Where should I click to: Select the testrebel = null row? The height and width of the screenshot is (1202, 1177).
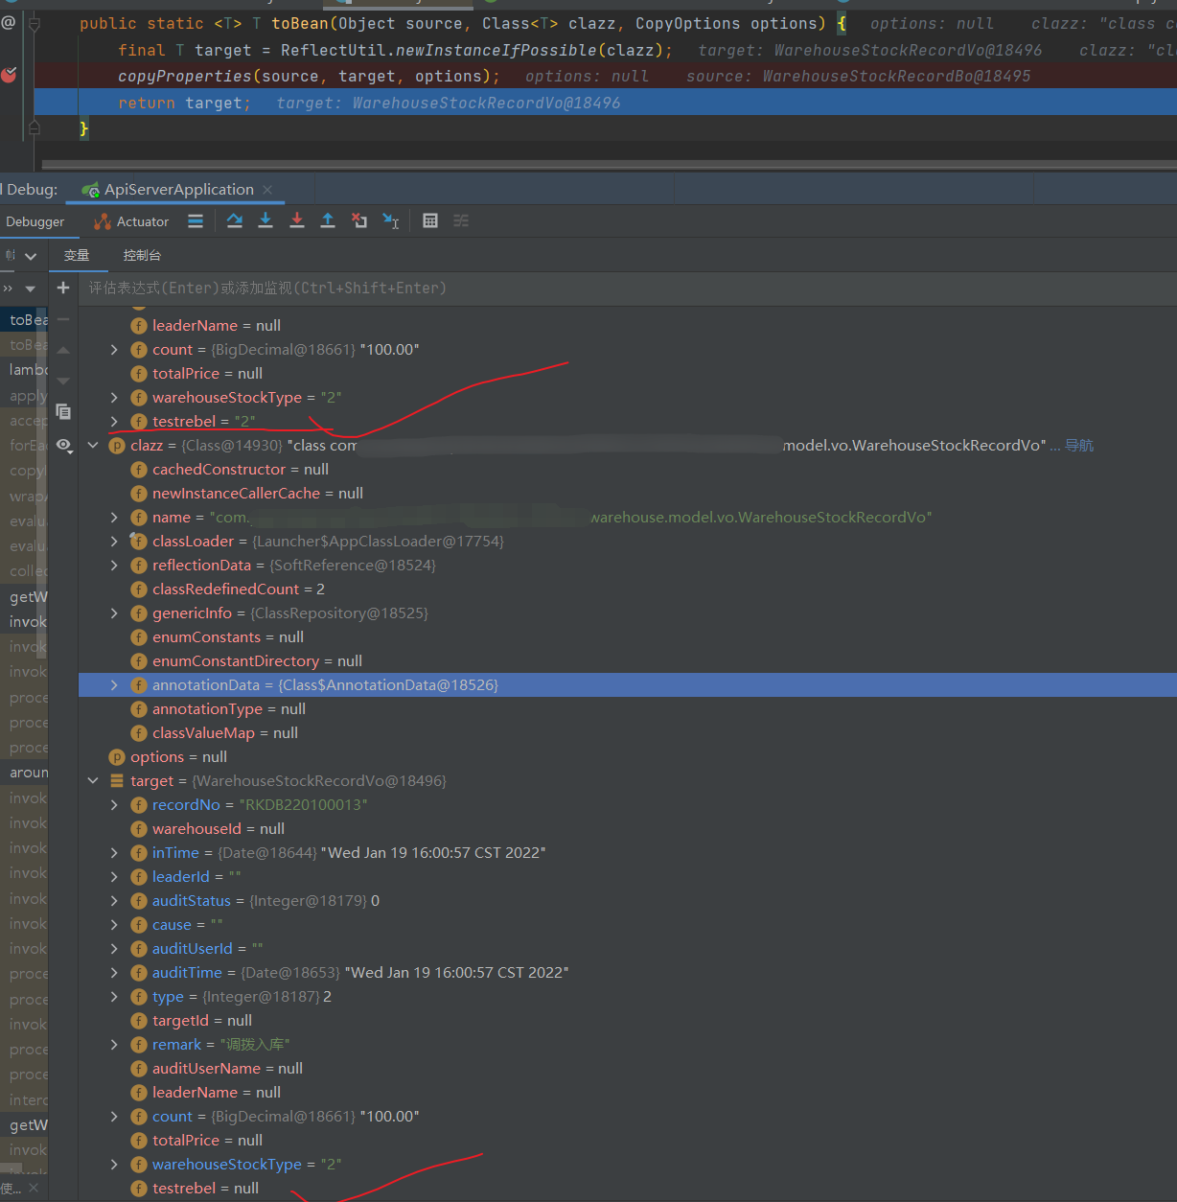[x=628, y=1189]
